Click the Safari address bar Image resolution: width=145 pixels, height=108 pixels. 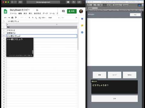43,2
